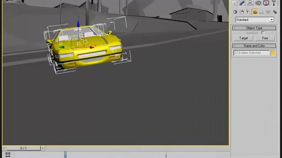
Task: Switch to the Modify panel tab
Action: [x=242, y=3]
